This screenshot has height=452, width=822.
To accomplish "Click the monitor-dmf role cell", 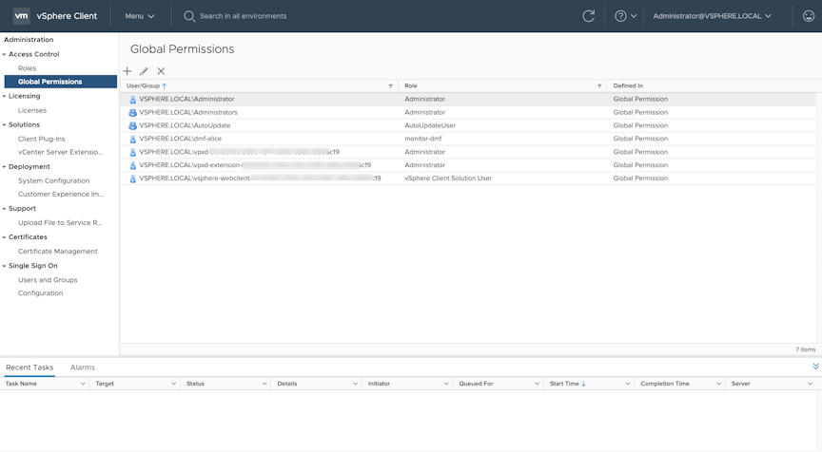I will pyautogui.click(x=423, y=139).
